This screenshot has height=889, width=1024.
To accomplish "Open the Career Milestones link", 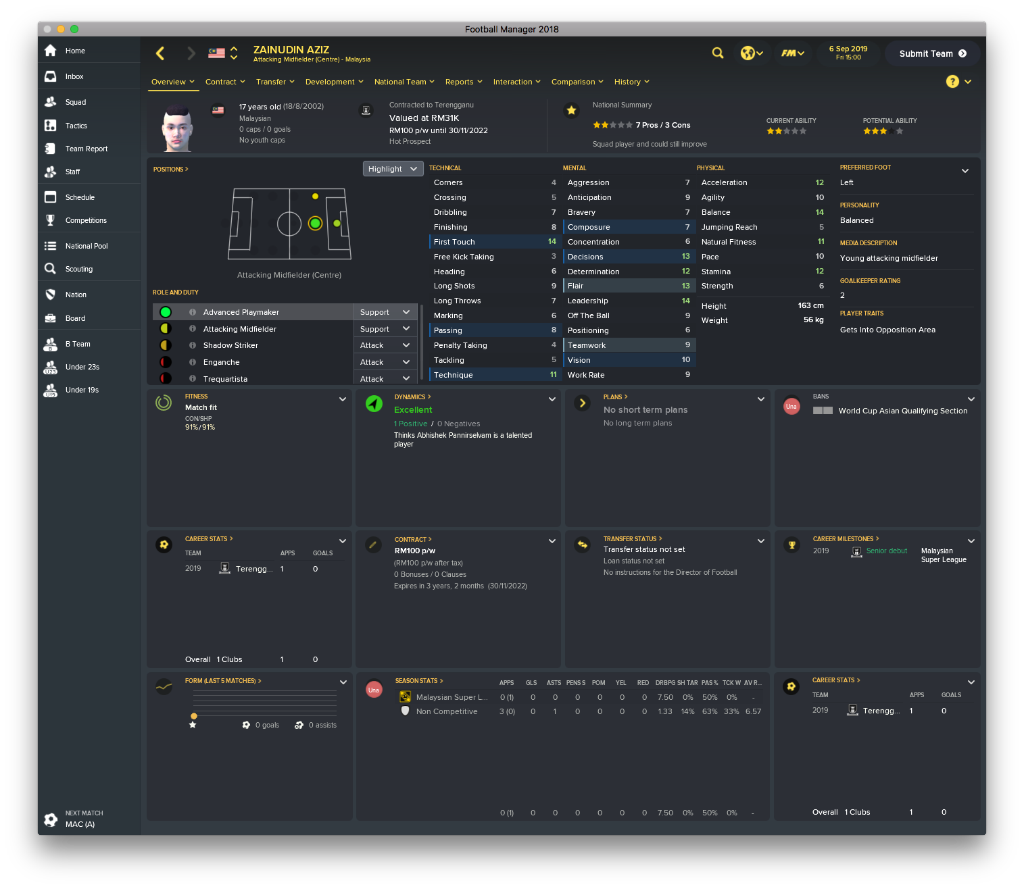I will tap(846, 539).
